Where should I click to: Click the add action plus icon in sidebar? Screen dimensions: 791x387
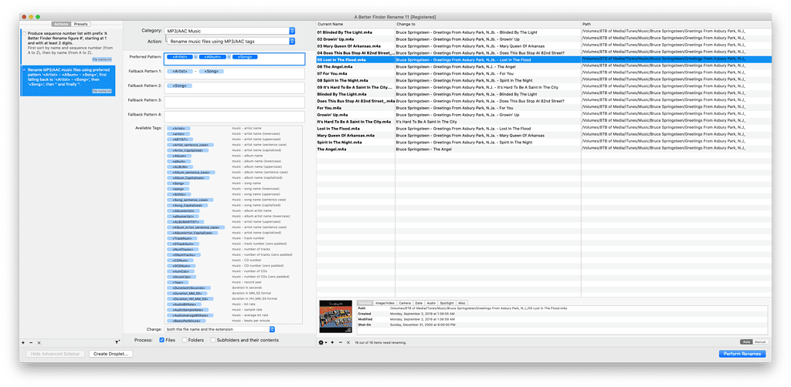point(22,342)
